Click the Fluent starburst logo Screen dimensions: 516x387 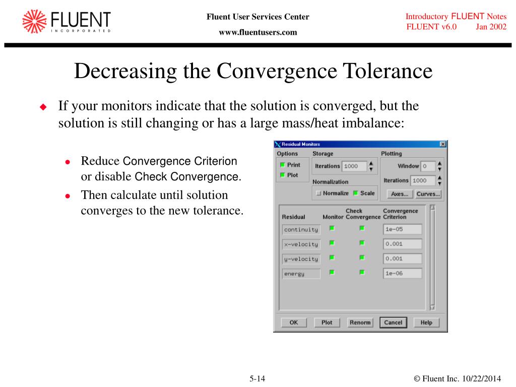click(x=34, y=21)
